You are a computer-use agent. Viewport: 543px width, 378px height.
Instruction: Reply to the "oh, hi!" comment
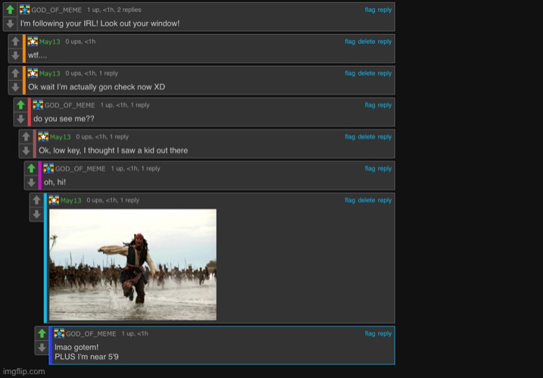click(385, 169)
